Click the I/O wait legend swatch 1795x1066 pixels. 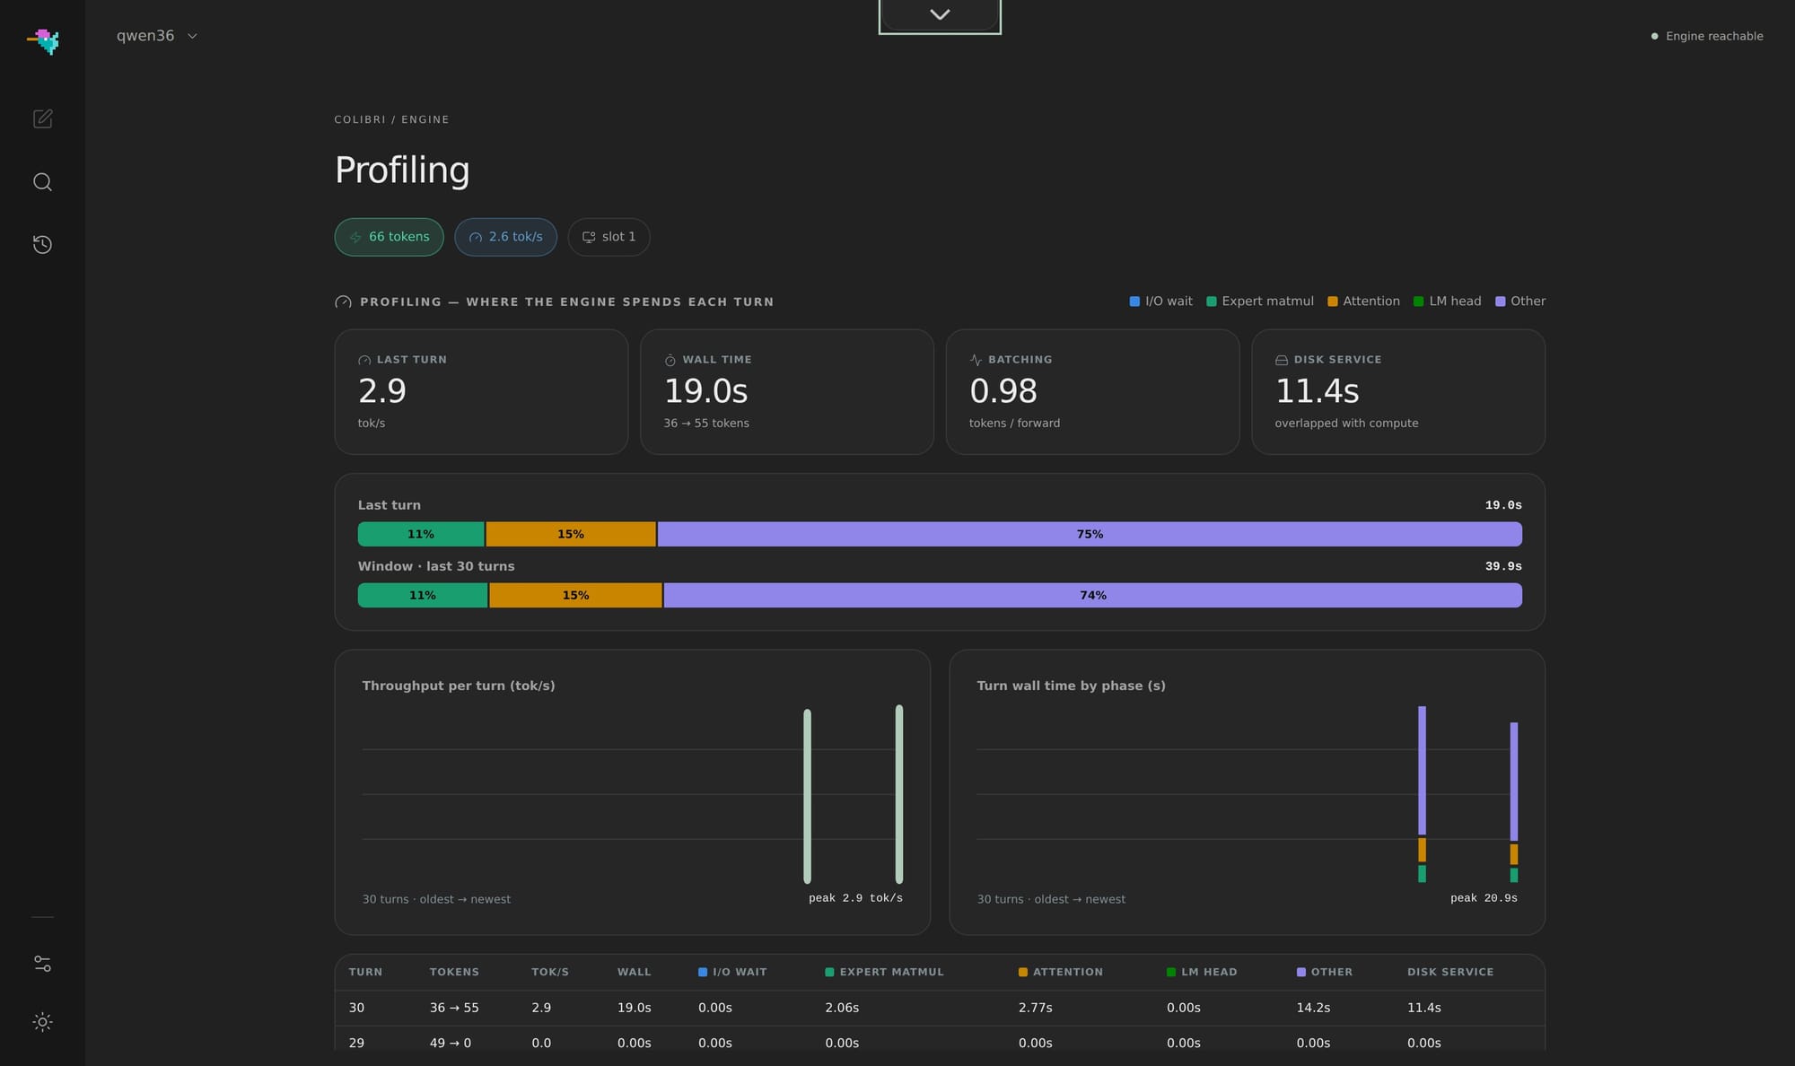tap(1134, 301)
